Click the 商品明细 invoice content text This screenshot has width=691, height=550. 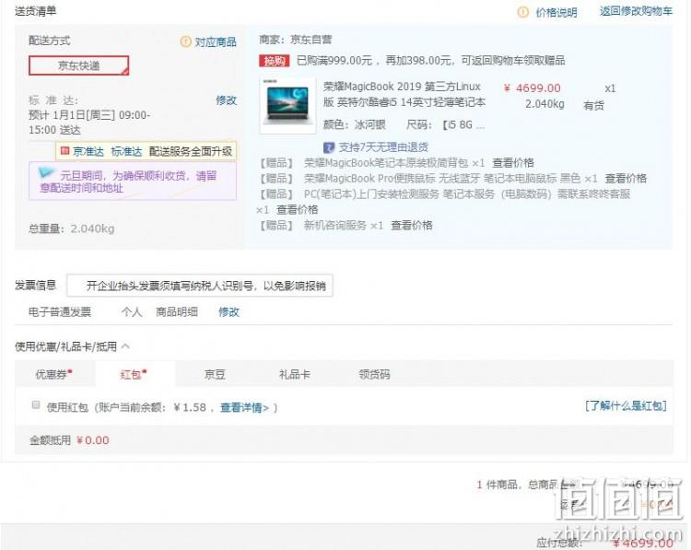click(177, 312)
